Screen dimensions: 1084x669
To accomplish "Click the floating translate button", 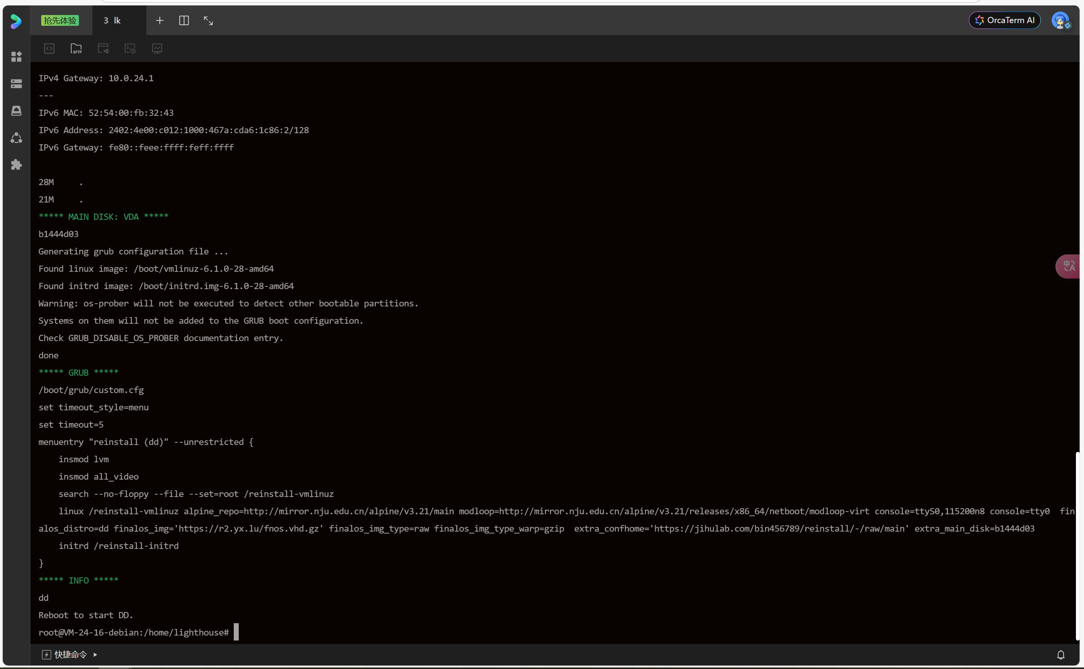I will pos(1069,266).
